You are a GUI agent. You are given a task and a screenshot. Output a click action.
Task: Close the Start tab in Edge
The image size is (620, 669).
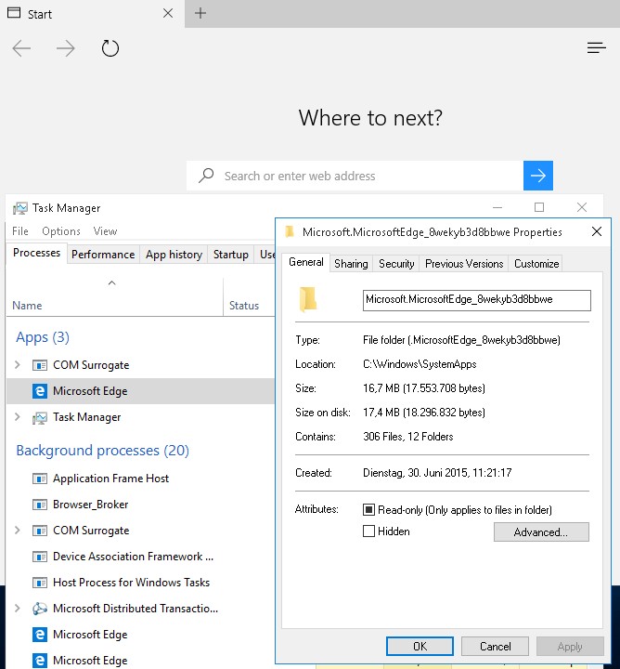click(168, 13)
